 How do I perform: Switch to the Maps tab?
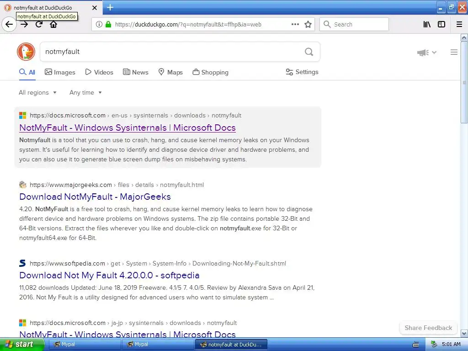(x=170, y=72)
